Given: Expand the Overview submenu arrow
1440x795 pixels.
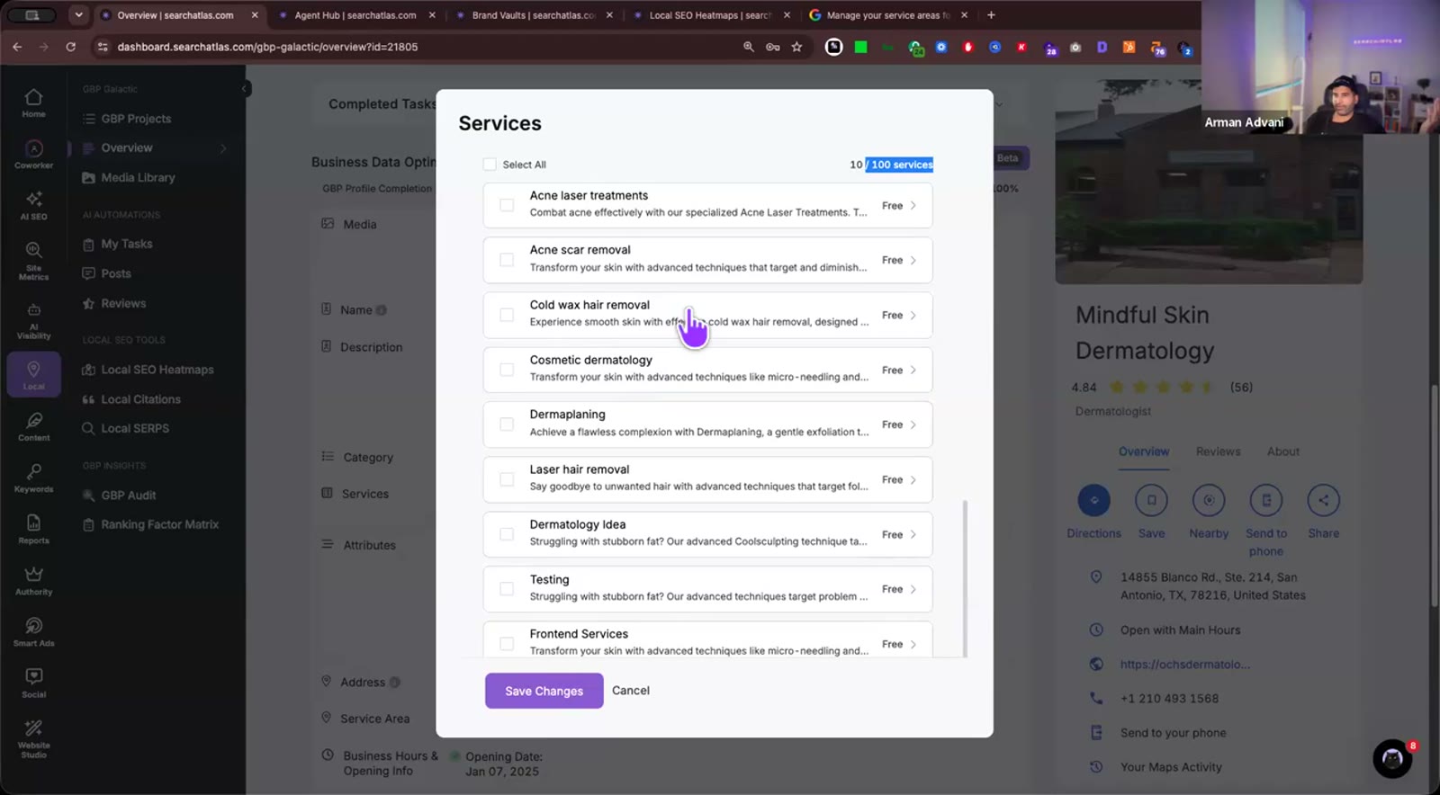Looking at the screenshot, I should 223,148.
